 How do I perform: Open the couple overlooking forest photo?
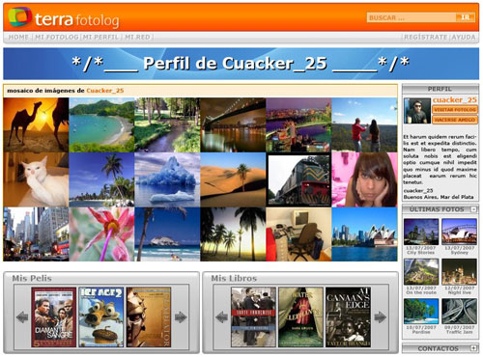tap(364, 125)
